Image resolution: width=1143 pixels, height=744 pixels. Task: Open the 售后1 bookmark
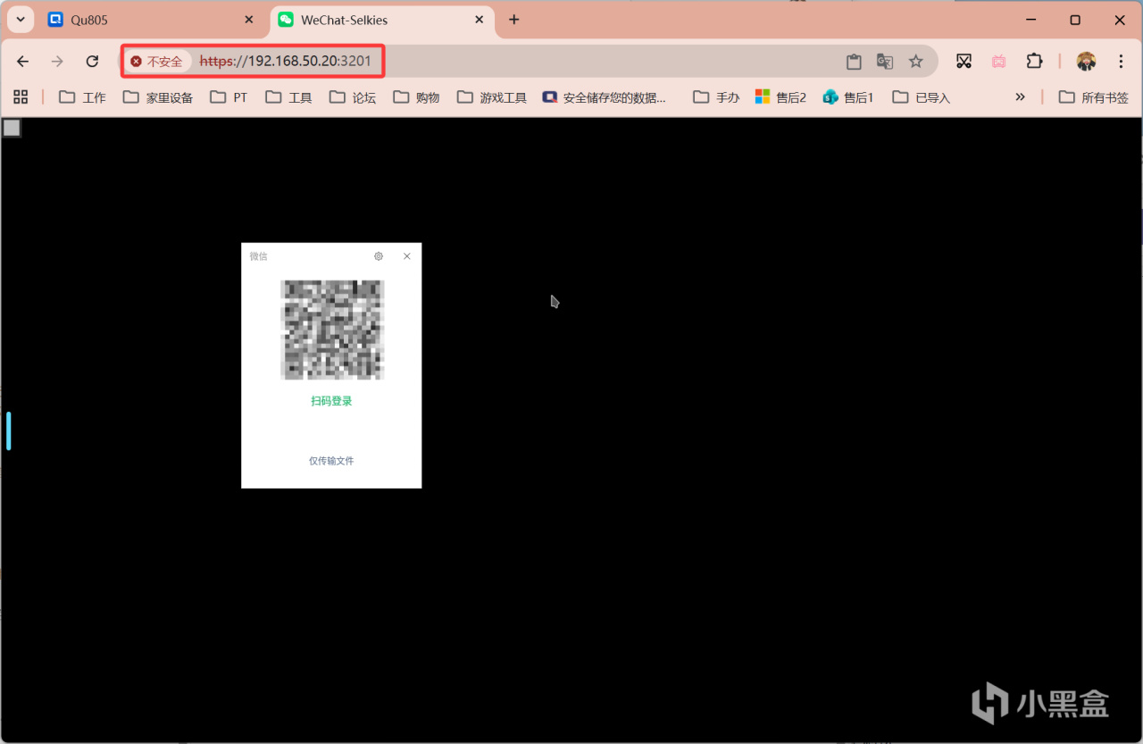(848, 97)
